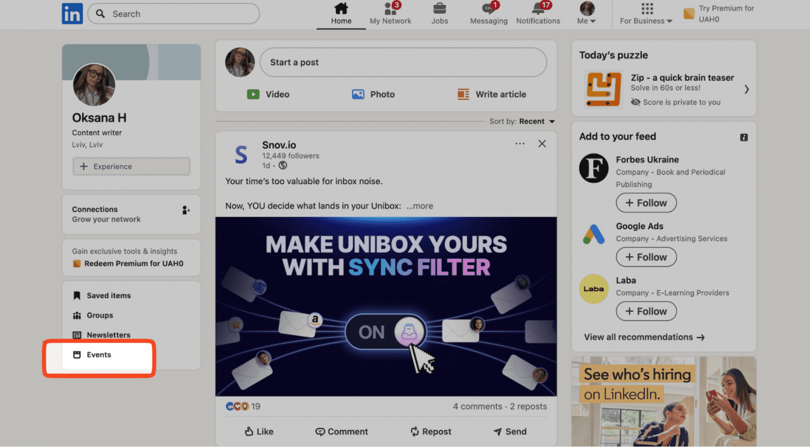
Task: Click Zip - a quick brain teaser title
Action: (x=682, y=78)
